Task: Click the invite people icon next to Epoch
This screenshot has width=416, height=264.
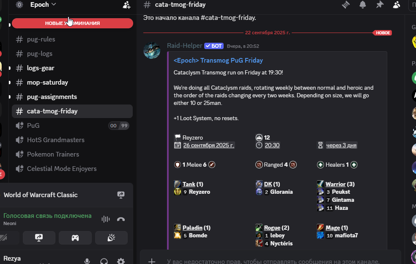Action: (126, 5)
